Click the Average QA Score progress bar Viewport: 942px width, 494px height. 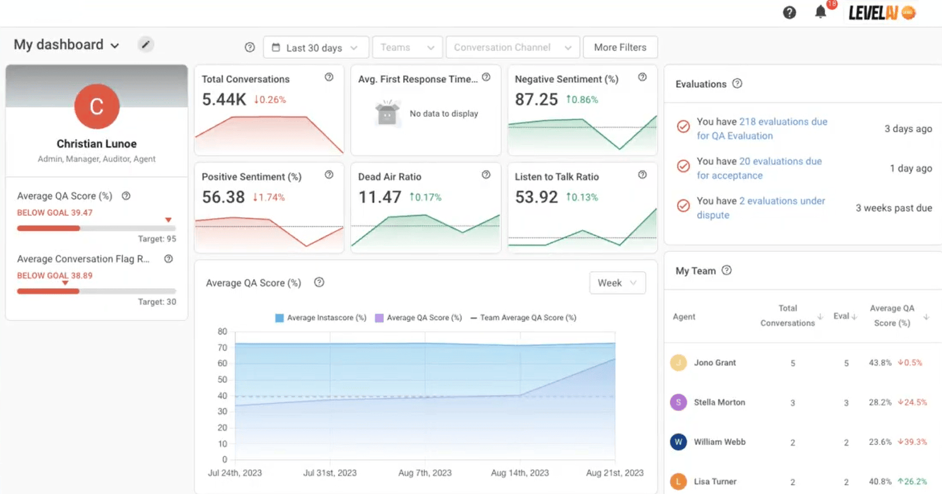96,228
